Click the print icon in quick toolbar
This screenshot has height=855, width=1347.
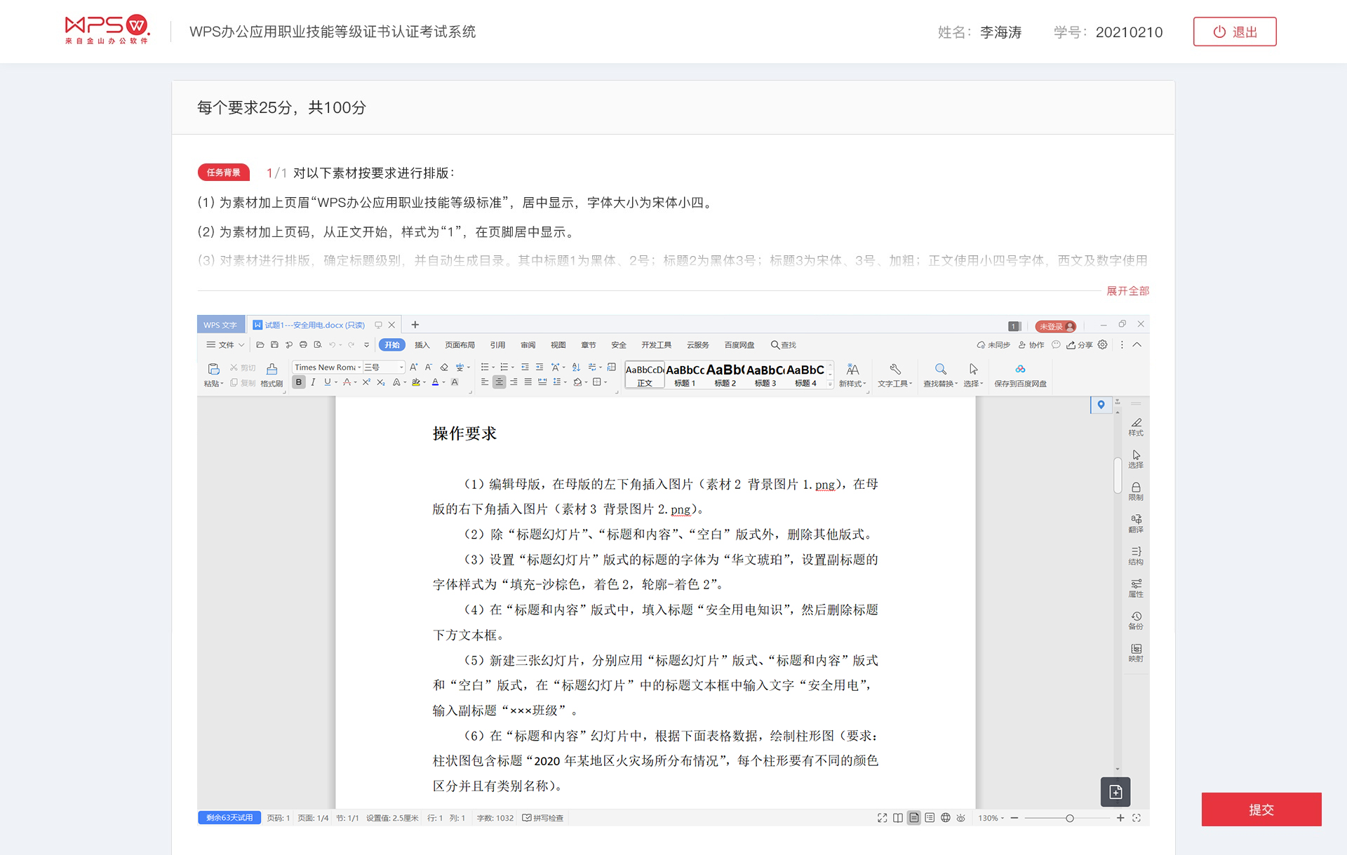(x=303, y=345)
